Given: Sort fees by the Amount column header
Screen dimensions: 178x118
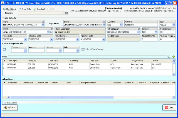Looking at the screenshot, I should point(38,61).
